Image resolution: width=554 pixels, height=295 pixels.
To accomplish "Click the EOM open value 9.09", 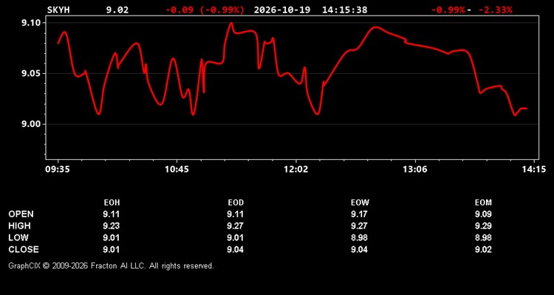I will click(483, 214).
